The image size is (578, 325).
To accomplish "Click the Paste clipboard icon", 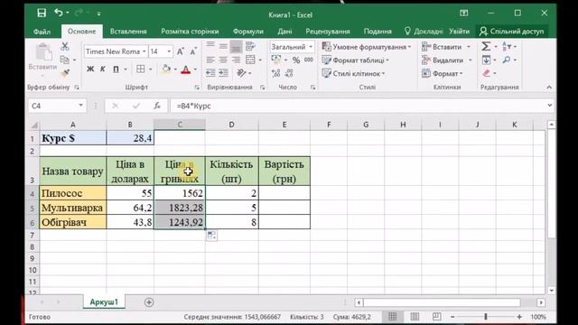I will pyautogui.click(x=43, y=51).
